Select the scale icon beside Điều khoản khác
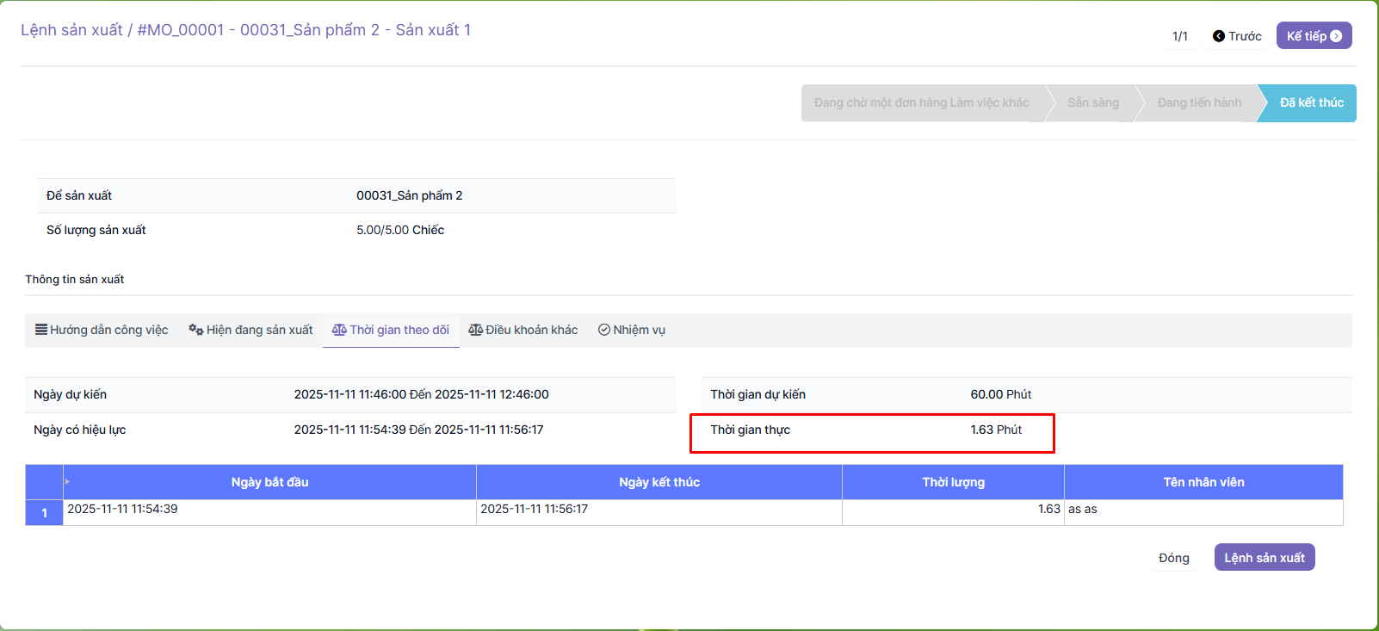Viewport: 1379px width, 631px height. pyautogui.click(x=475, y=330)
